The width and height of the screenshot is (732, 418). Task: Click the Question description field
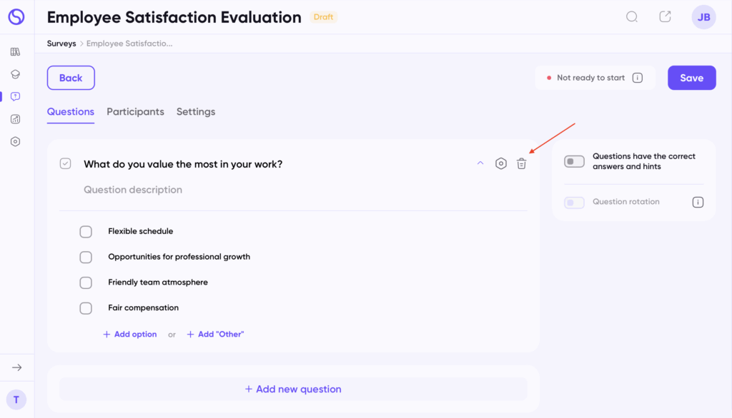(x=133, y=190)
